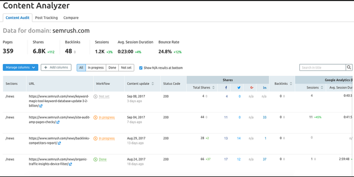Click the Twitter shares column icon
Image resolution: width=354 pixels, height=177 pixels.
tap(239, 88)
